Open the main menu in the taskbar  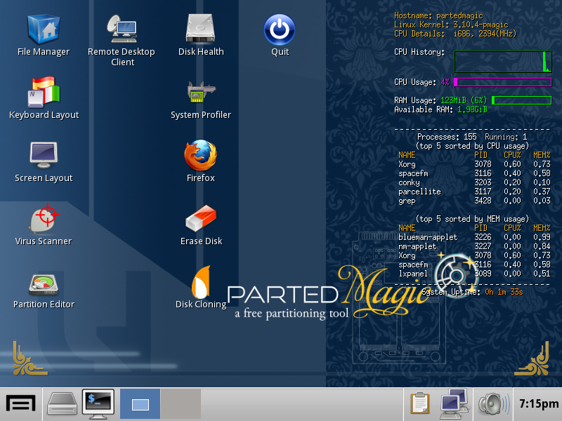coord(21,404)
